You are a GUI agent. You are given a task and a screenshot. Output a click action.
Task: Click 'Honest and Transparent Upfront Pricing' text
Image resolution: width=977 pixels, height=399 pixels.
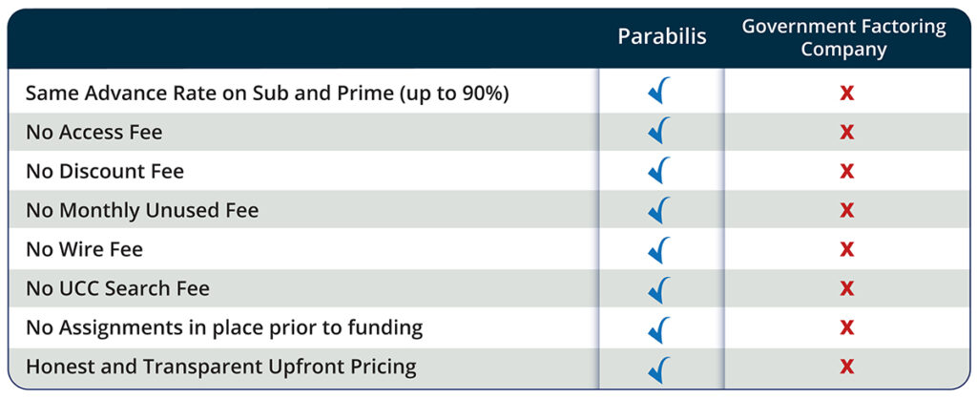[220, 367]
